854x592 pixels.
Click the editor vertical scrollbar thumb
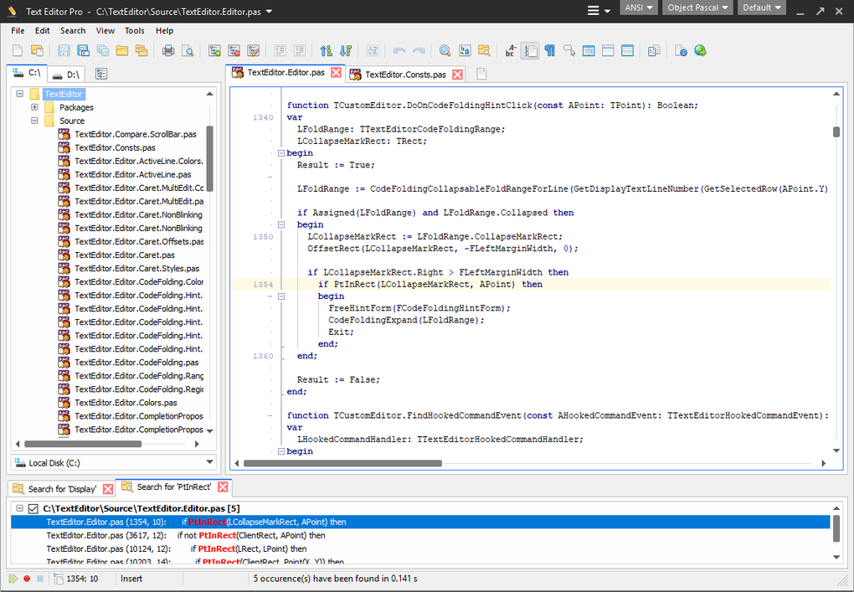point(836,131)
